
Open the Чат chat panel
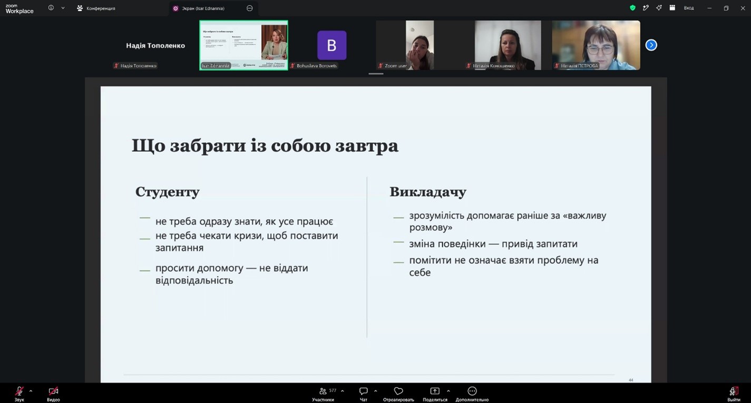pyautogui.click(x=364, y=394)
